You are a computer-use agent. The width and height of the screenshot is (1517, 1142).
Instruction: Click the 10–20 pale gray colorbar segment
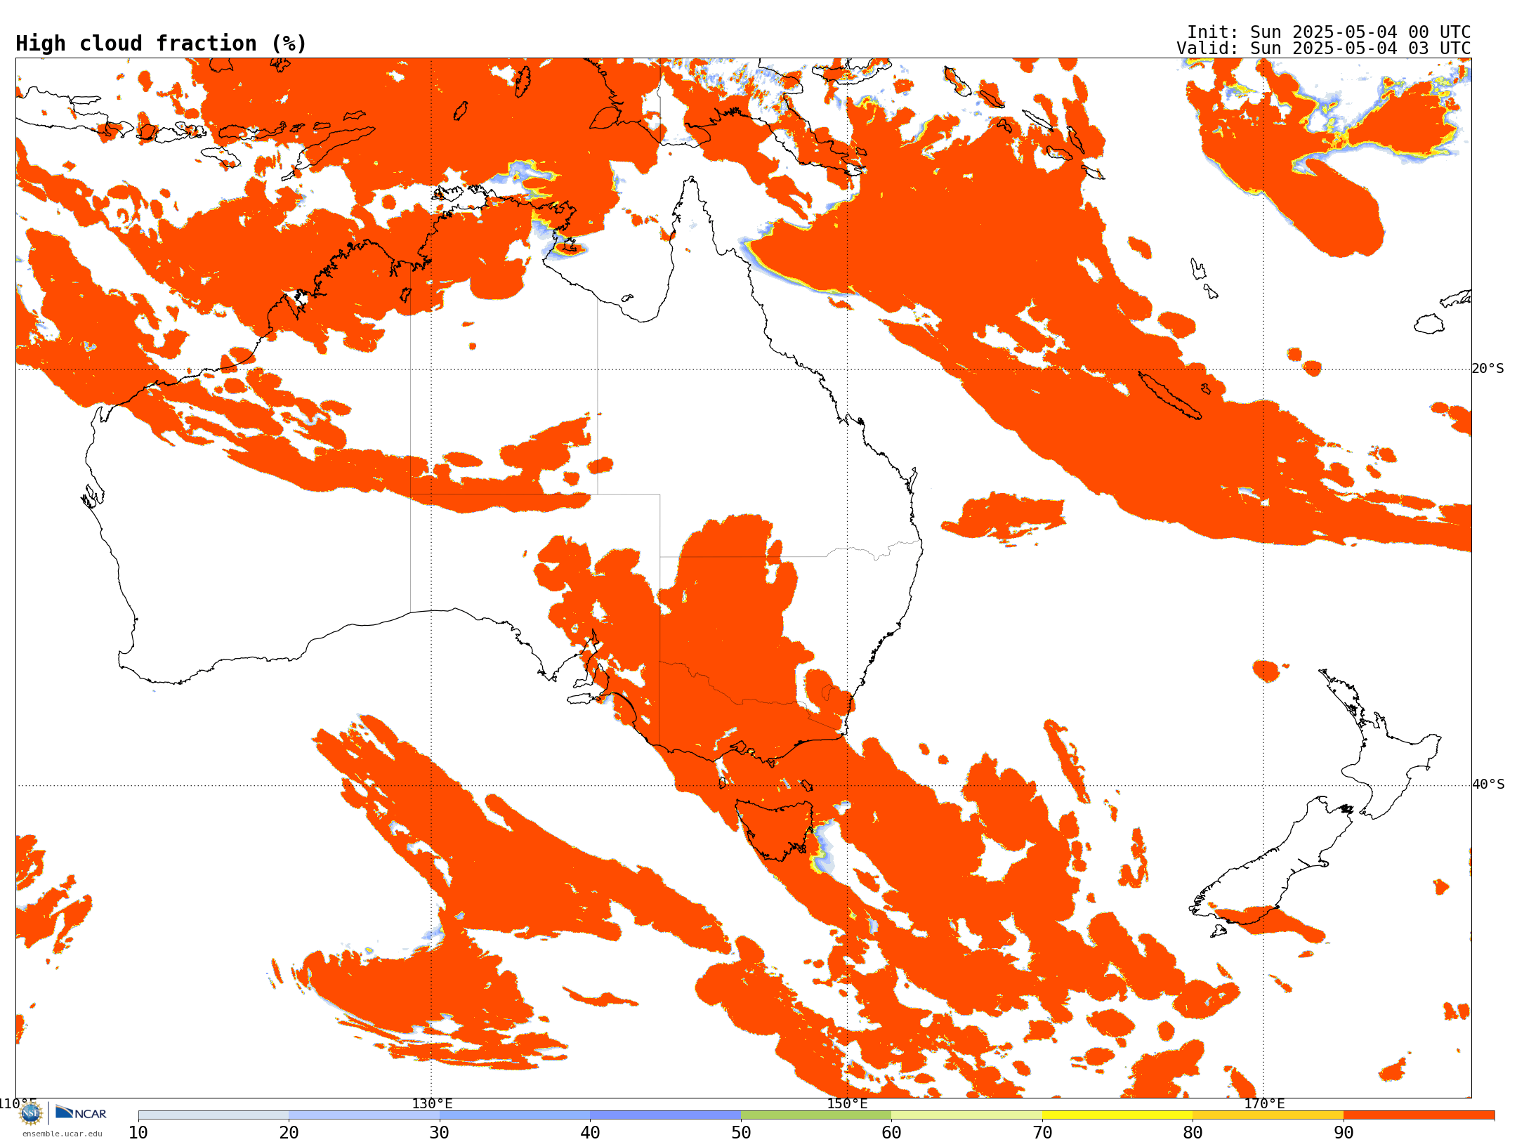(x=214, y=1115)
